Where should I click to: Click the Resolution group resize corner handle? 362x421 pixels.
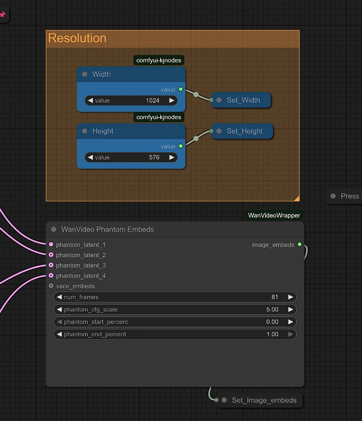[x=297, y=198]
